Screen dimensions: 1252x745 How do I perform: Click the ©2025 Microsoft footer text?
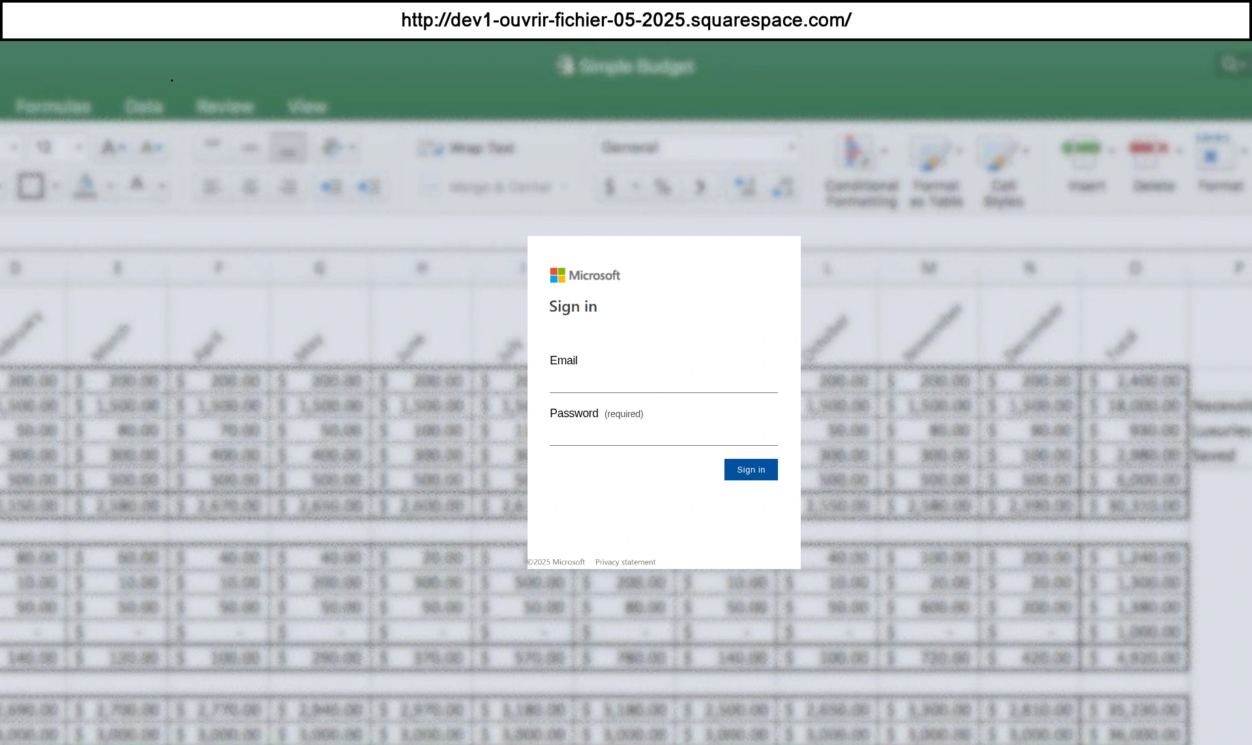[556, 562]
